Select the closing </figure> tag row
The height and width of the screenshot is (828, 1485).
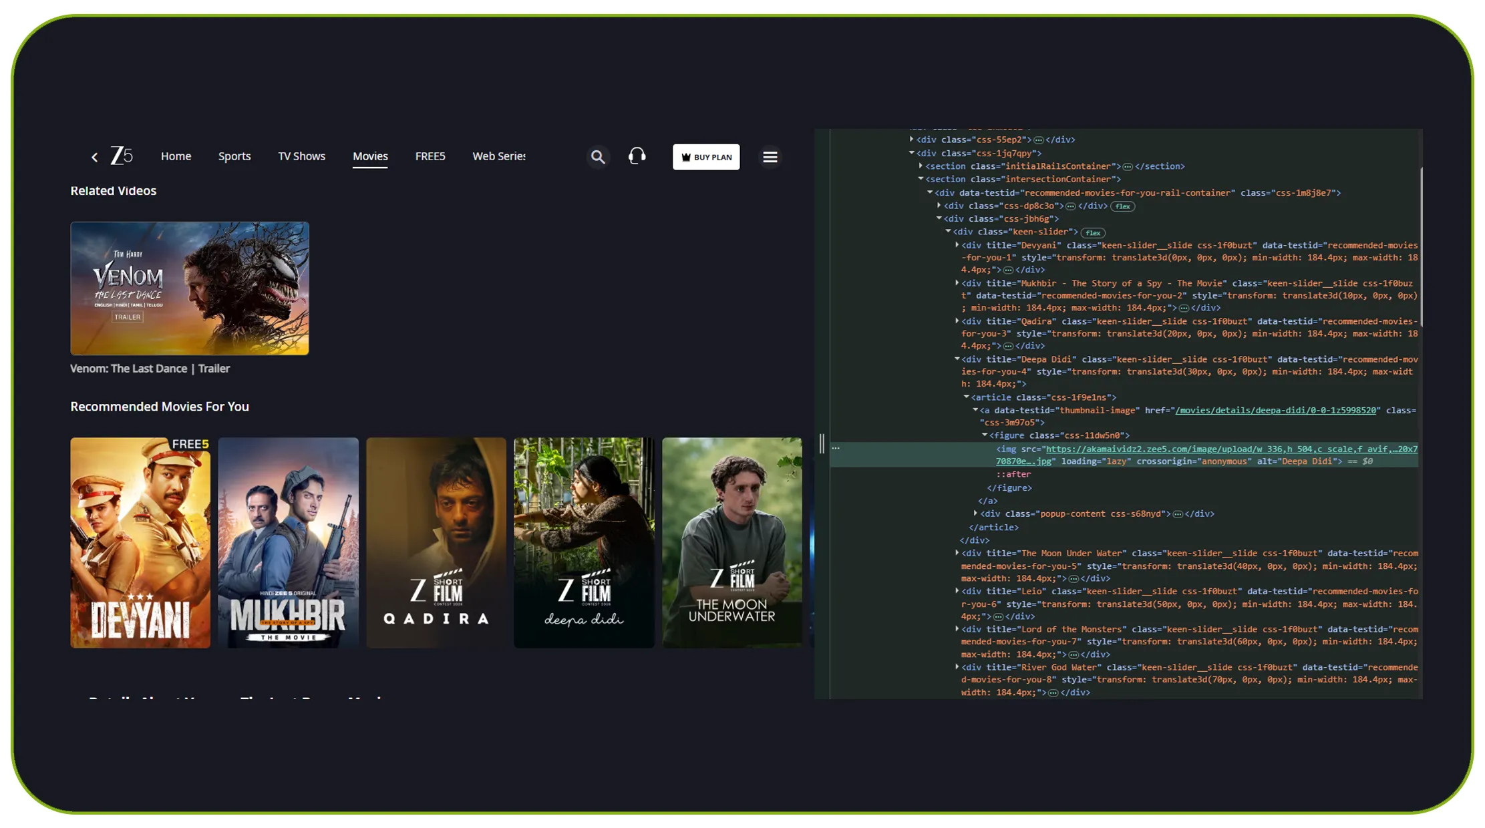(1009, 488)
